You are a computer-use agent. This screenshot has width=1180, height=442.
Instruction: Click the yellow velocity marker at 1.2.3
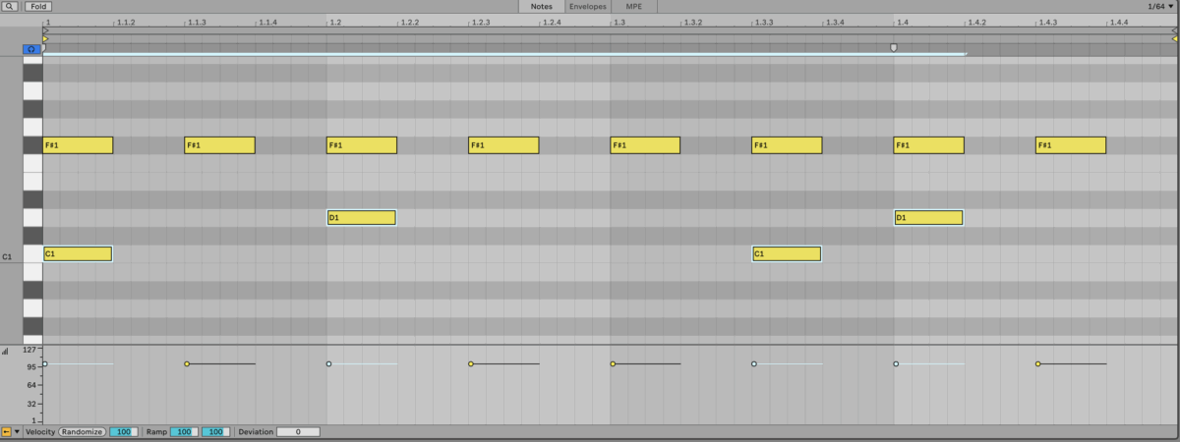(x=471, y=364)
